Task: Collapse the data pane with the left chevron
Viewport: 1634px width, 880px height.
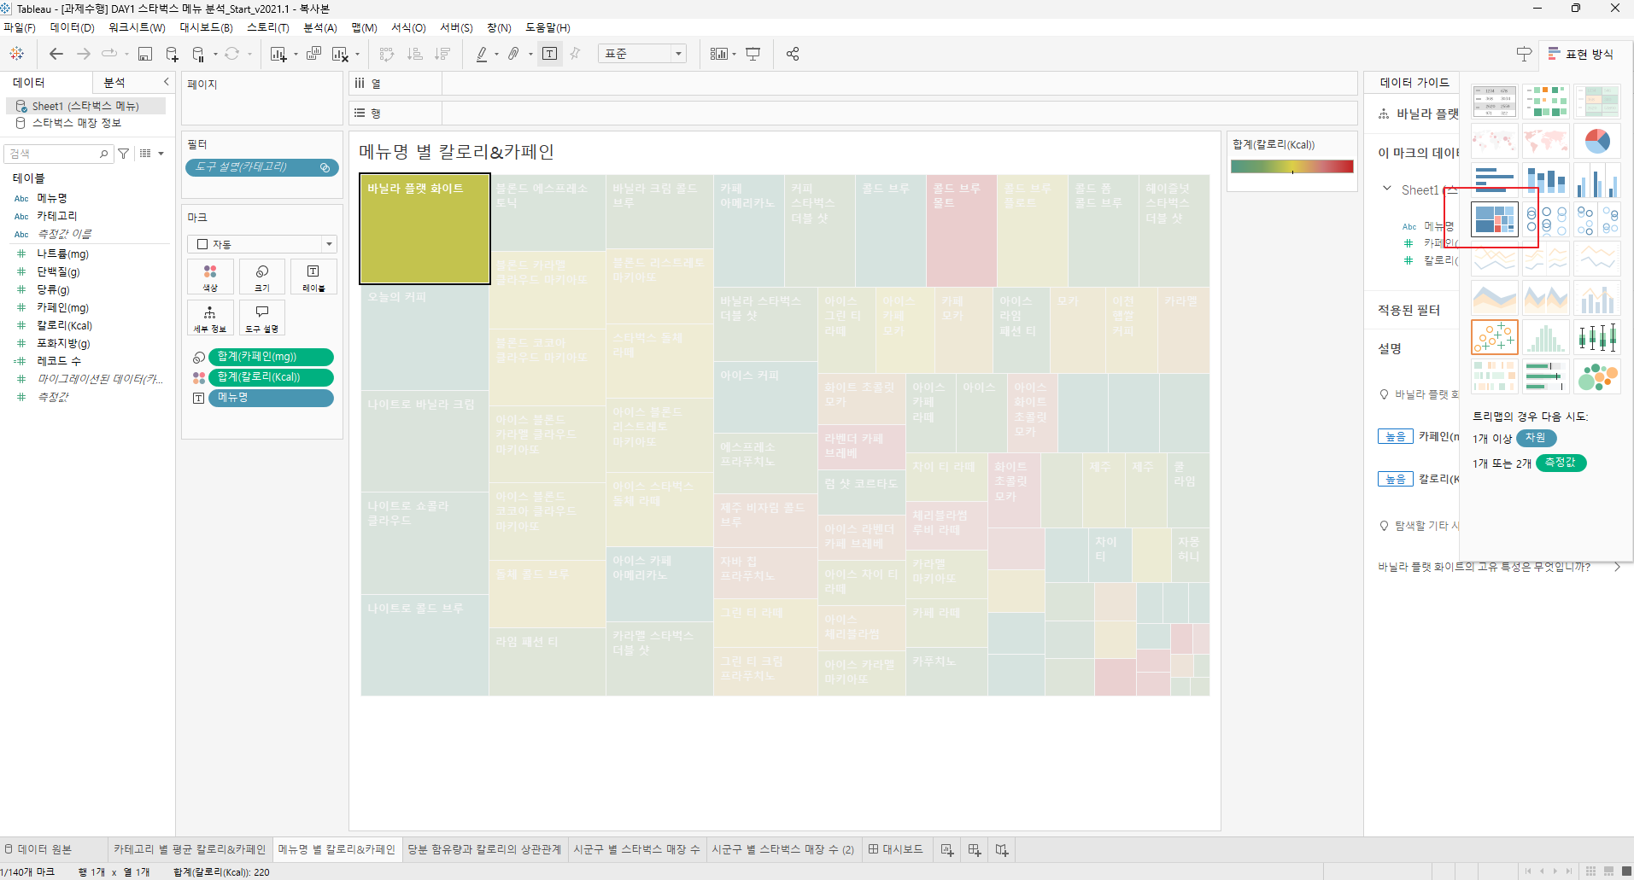Action: pos(167,82)
